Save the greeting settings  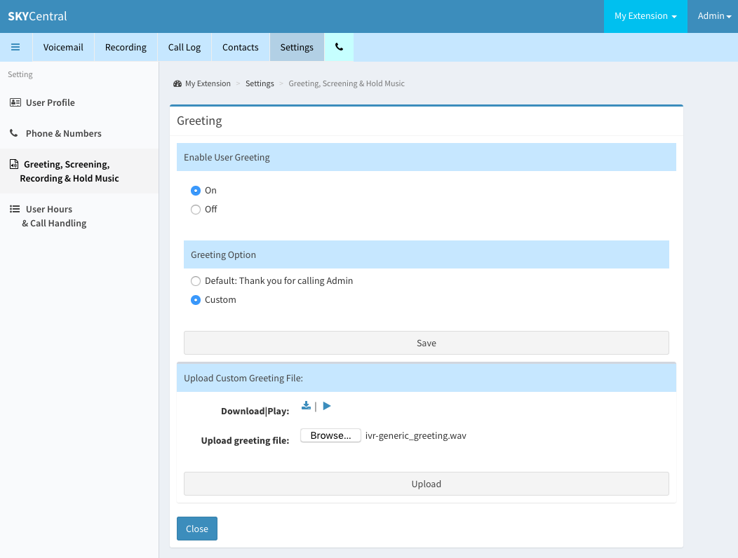coord(427,343)
